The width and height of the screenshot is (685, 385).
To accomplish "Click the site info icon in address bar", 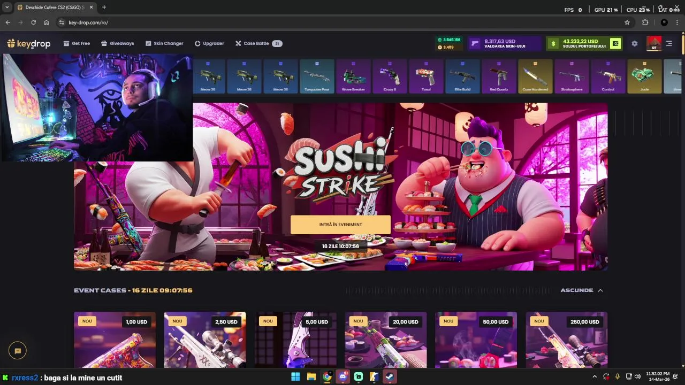I will [x=62, y=22].
